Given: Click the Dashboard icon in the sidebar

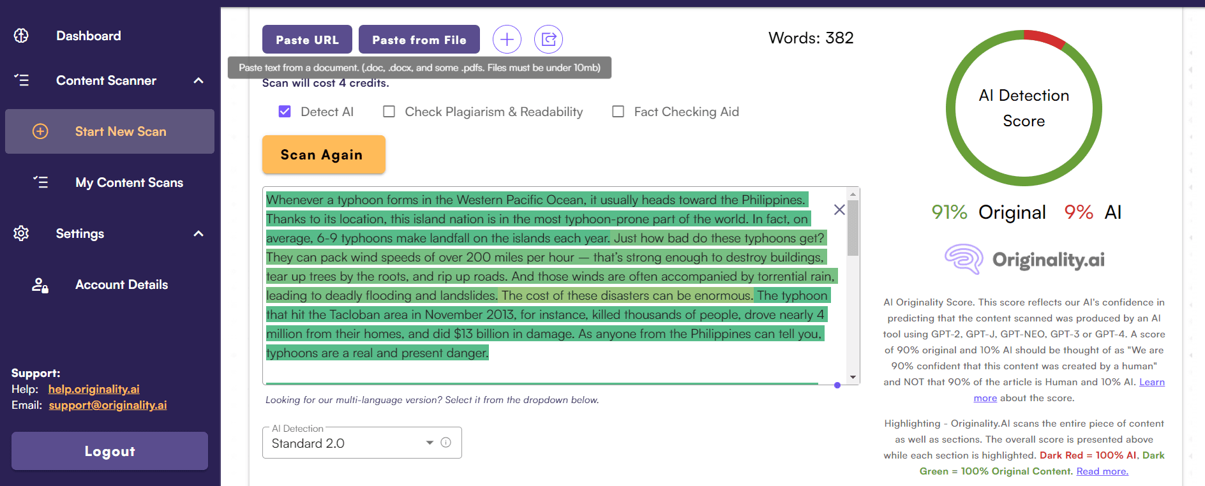Looking at the screenshot, I should coord(21,36).
